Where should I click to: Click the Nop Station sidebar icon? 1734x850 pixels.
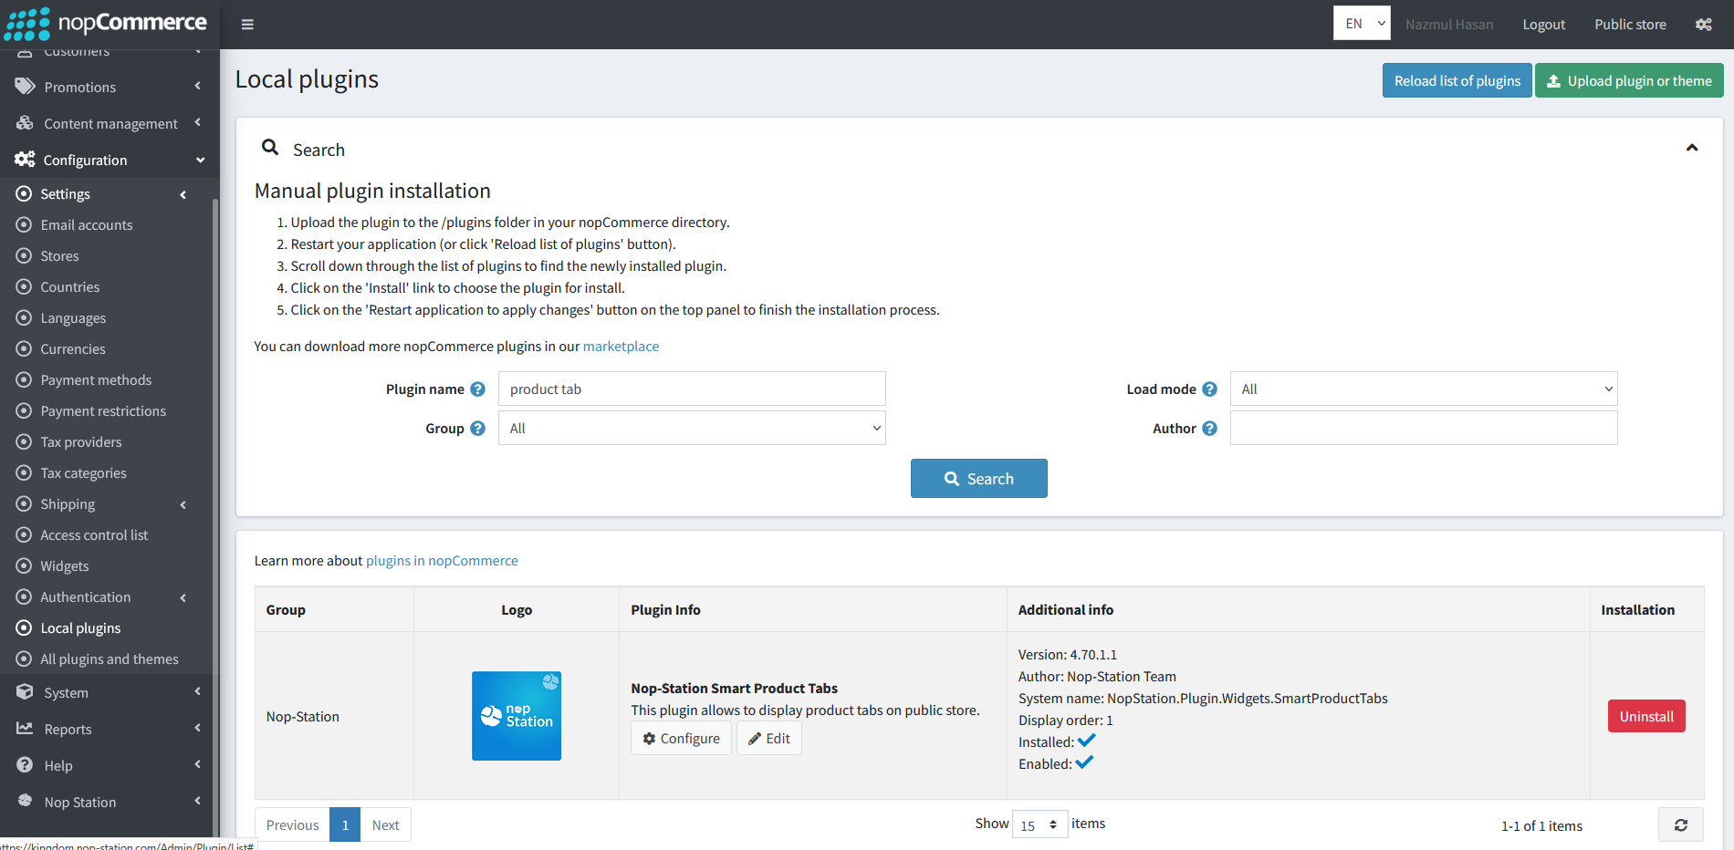(x=25, y=801)
